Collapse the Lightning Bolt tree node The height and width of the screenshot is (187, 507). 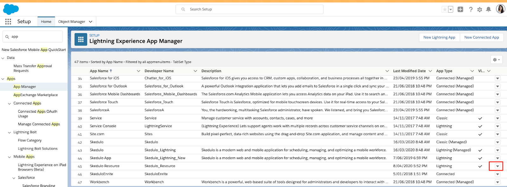coord(9,132)
